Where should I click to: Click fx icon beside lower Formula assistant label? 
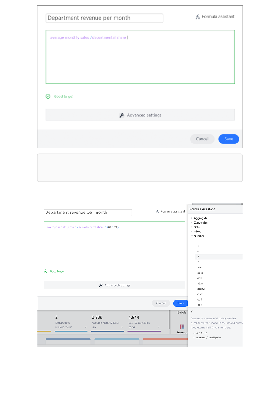(158, 212)
